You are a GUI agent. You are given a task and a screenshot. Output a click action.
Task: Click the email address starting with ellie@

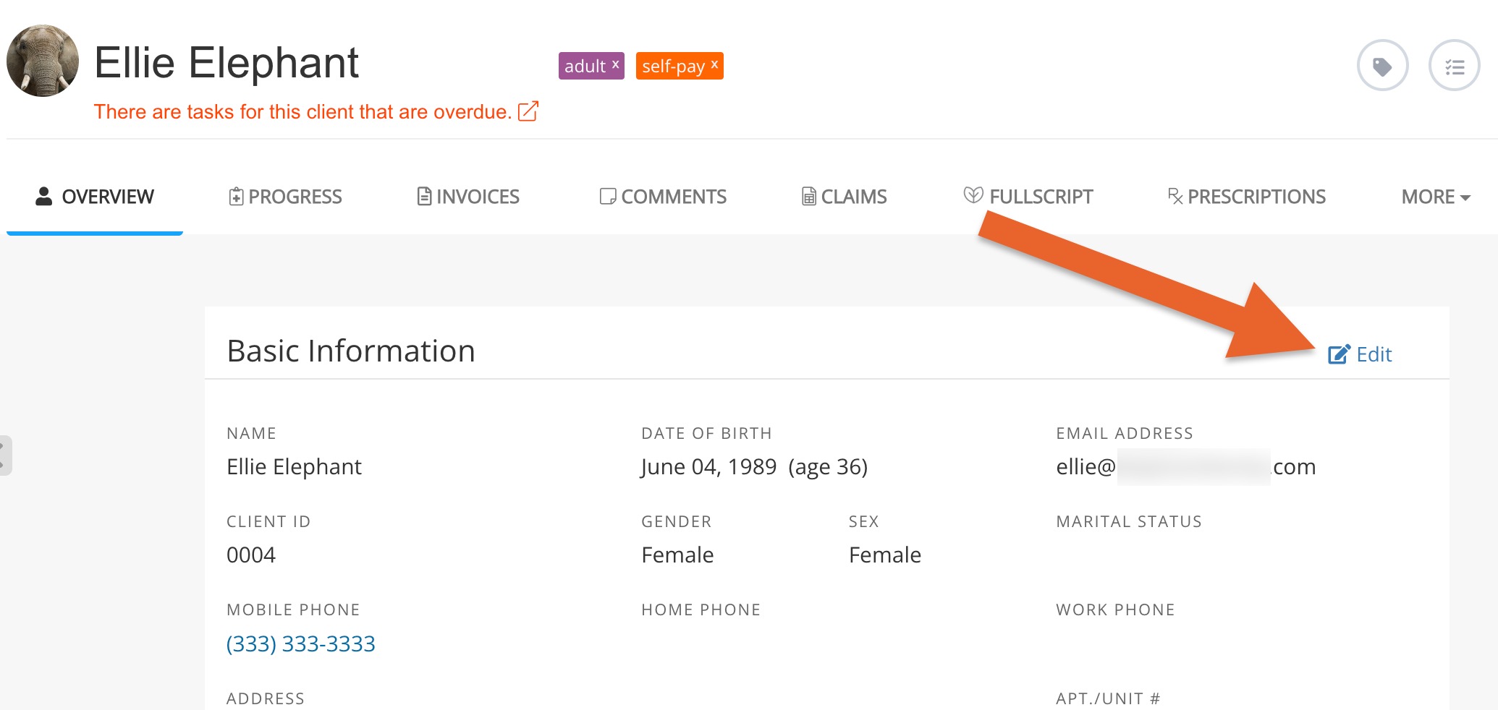click(x=1186, y=467)
